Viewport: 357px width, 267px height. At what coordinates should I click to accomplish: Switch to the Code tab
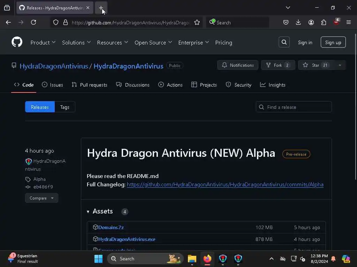(x=24, y=85)
